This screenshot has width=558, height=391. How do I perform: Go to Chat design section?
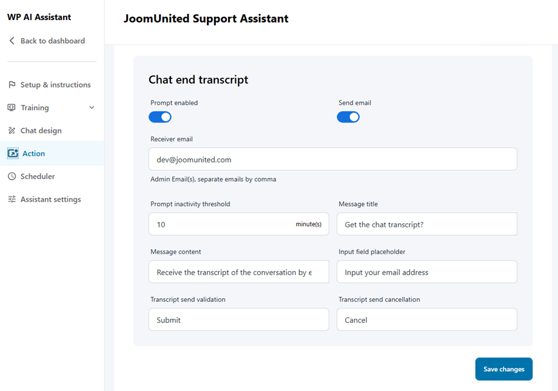point(41,131)
